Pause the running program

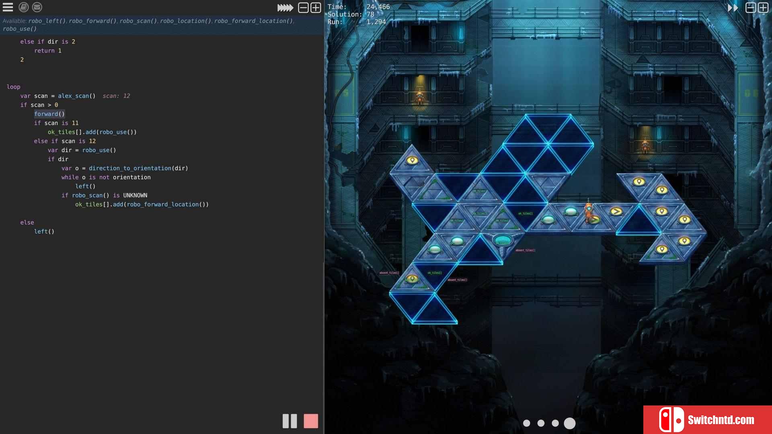(289, 421)
